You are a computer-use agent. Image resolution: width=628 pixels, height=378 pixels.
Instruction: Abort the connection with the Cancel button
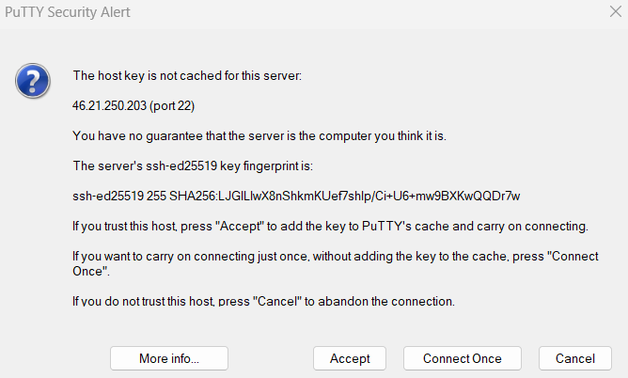pyautogui.click(x=575, y=358)
